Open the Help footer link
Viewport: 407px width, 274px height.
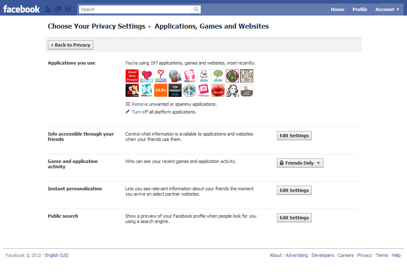[396, 255]
